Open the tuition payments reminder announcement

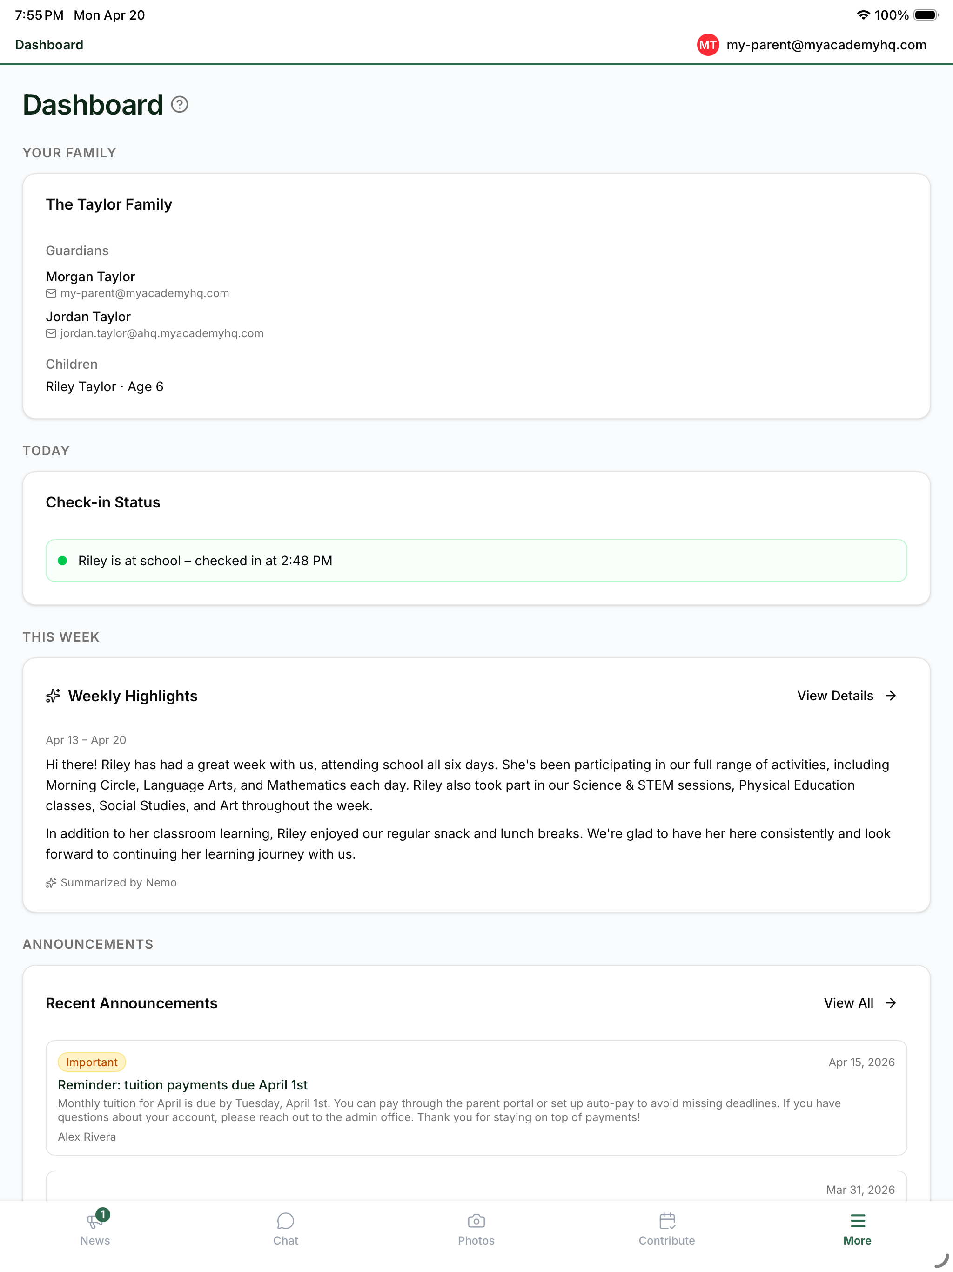click(x=476, y=1098)
